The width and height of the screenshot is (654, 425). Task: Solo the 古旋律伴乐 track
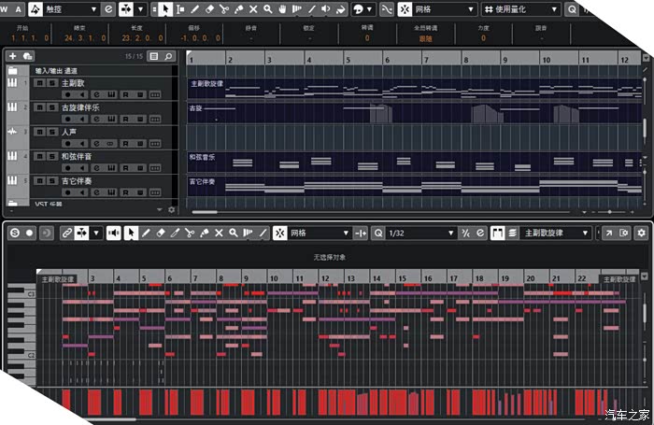click(x=50, y=107)
